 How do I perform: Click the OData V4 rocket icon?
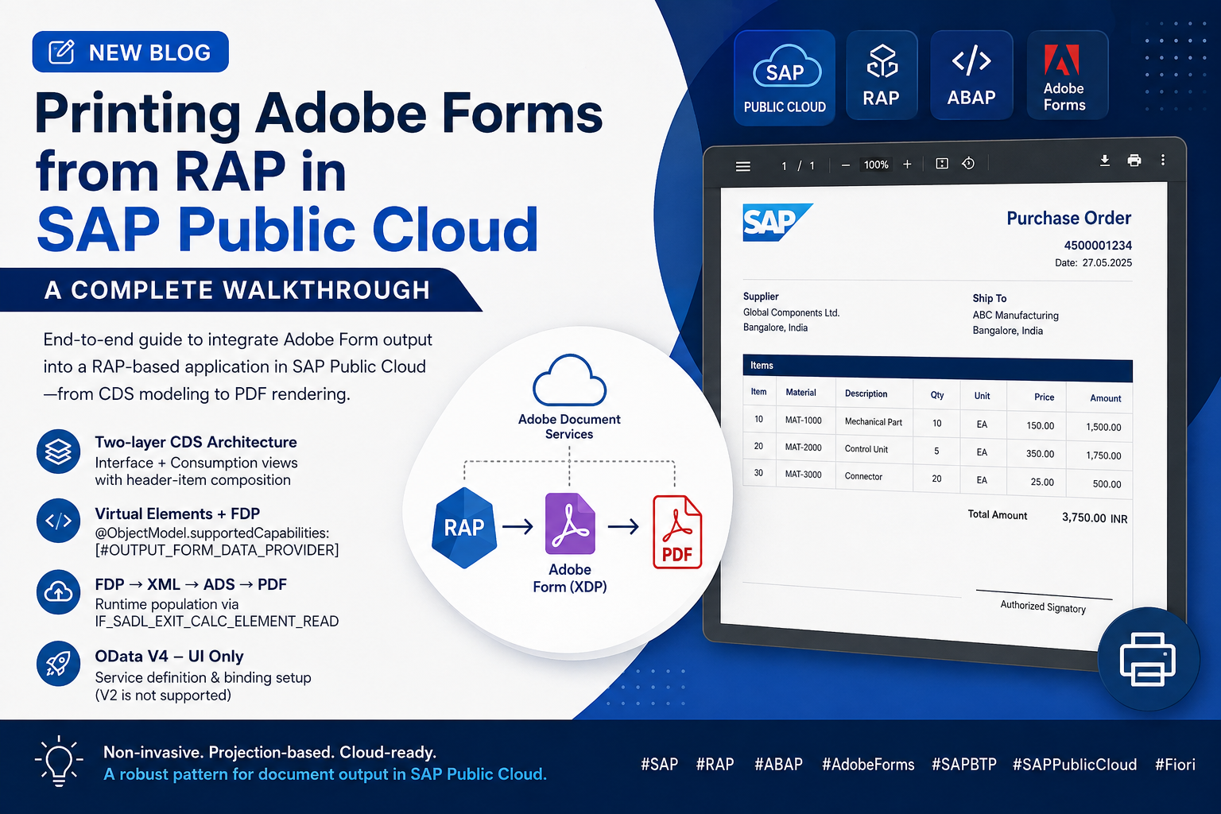[x=59, y=664]
